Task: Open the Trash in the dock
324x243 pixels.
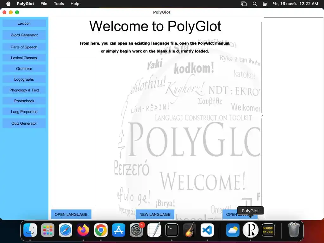Action: [294, 230]
